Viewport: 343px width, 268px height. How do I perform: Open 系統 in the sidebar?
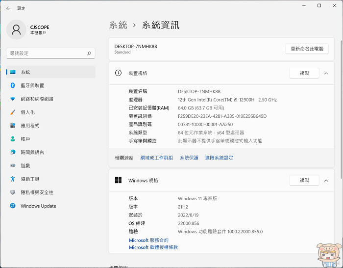click(51, 72)
